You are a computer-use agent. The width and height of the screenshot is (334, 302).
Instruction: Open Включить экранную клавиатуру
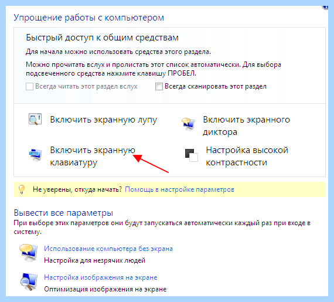[93, 156]
